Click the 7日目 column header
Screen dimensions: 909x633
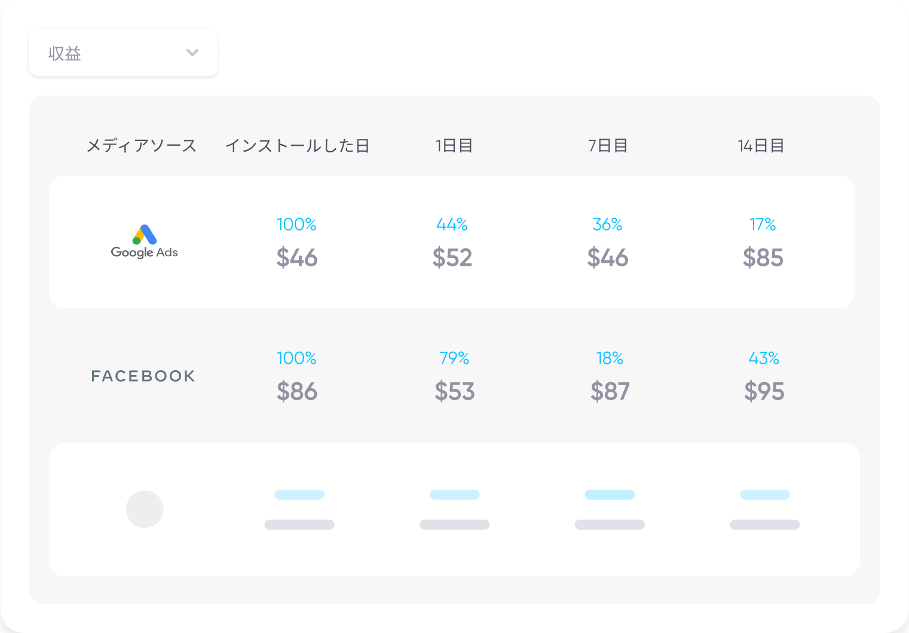pos(608,146)
